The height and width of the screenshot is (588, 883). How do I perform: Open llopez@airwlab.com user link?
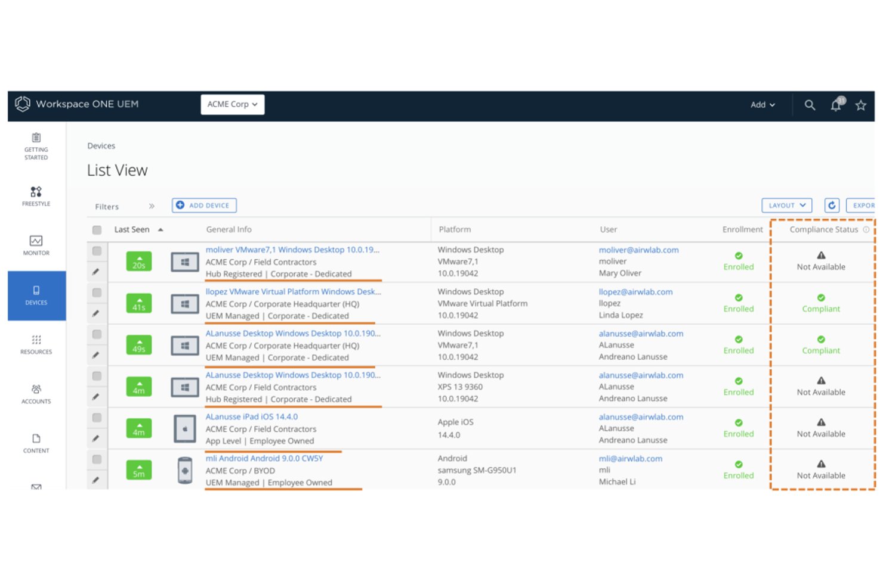coord(635,292)
